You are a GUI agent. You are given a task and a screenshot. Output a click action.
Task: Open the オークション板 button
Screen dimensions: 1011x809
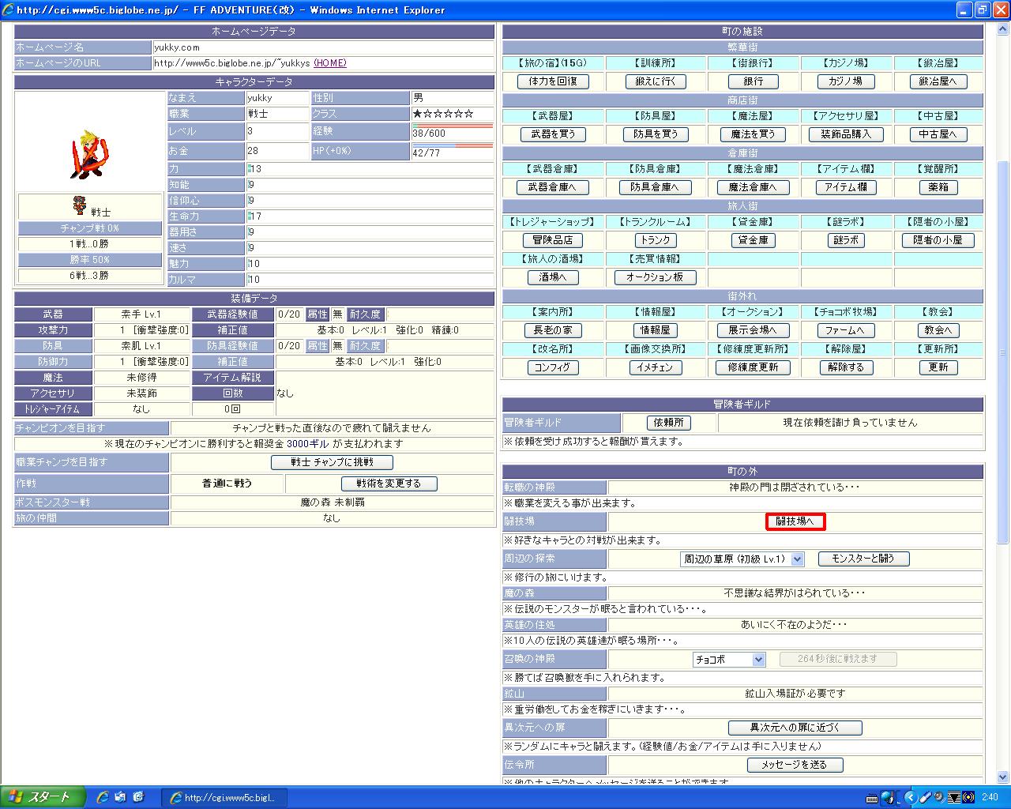[x=656, y=277]
